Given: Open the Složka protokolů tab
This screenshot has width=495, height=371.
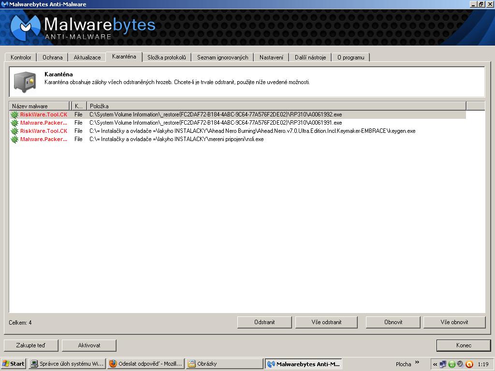Looking at the screenshot, I should click(167, 57).
